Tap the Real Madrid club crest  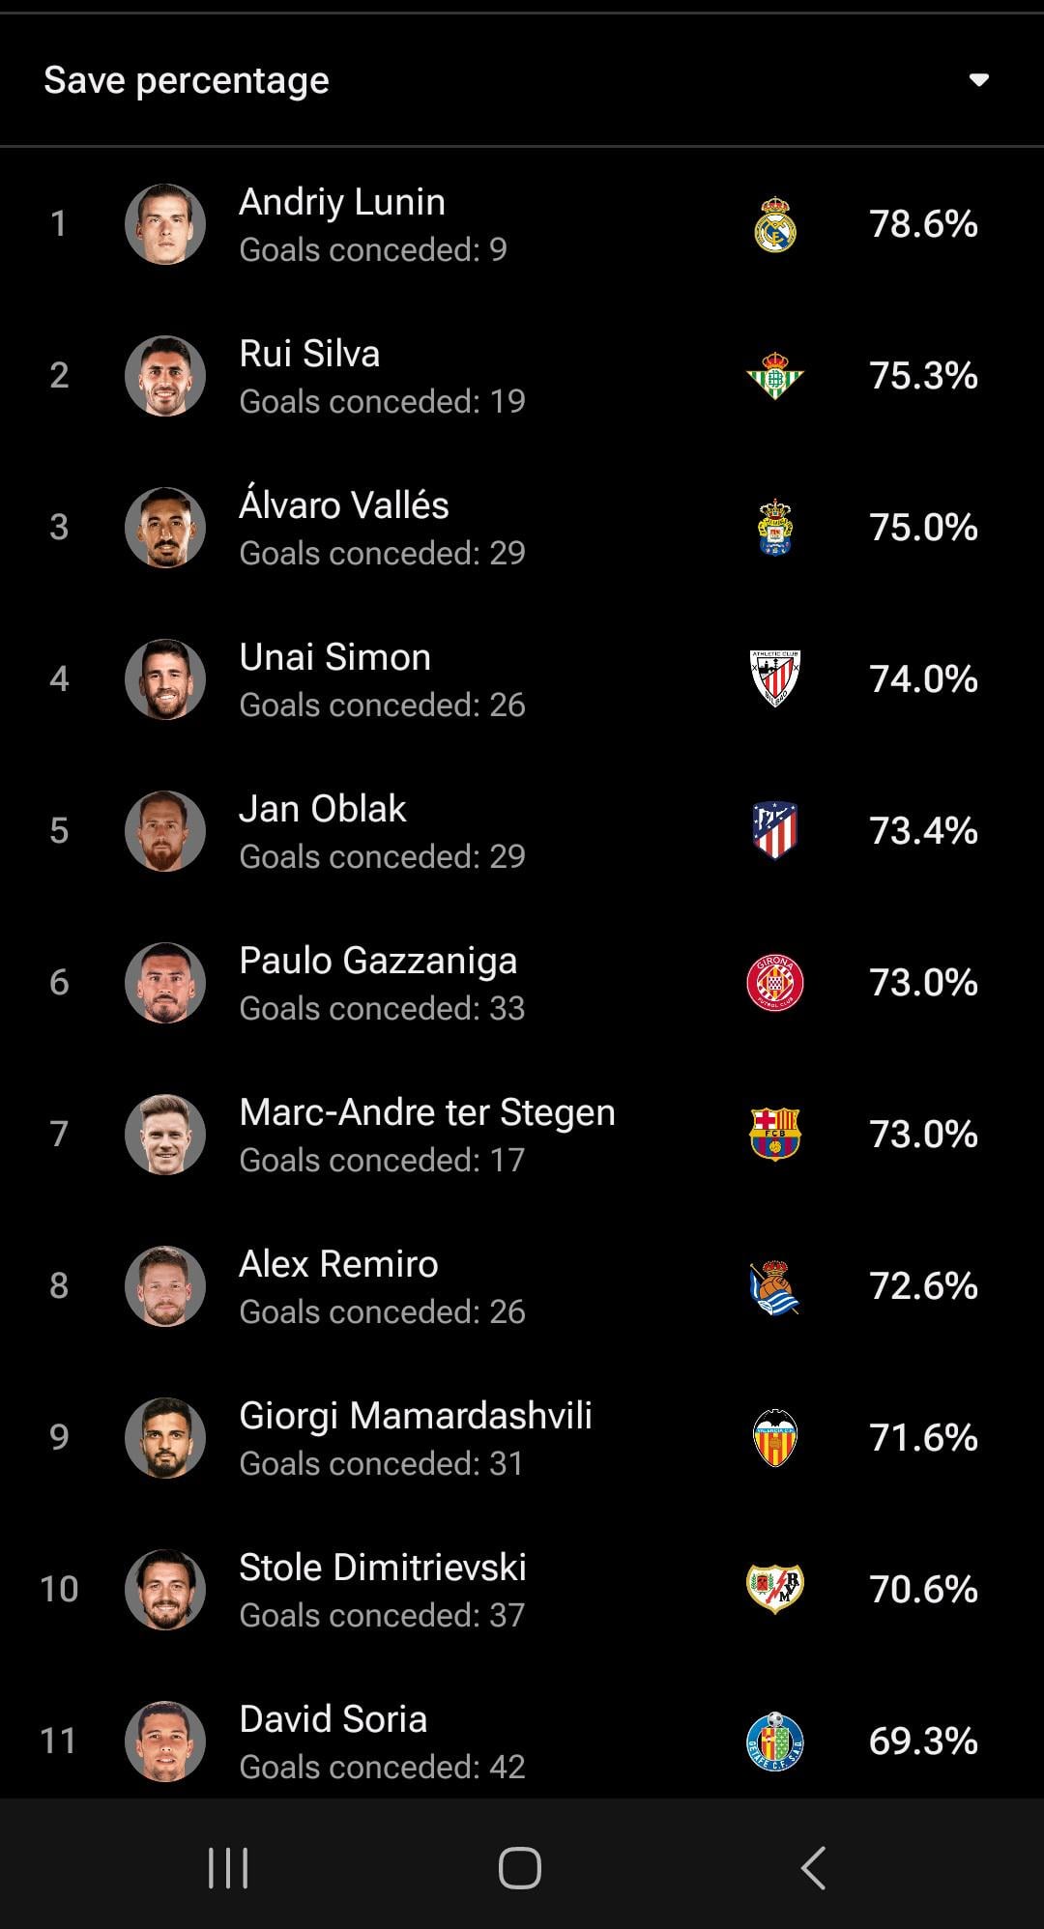pos(775,224)
